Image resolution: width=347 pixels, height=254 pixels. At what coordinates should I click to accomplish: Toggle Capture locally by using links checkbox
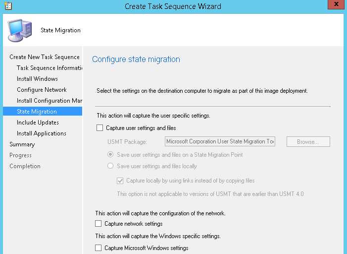click(x=120, y=181)
